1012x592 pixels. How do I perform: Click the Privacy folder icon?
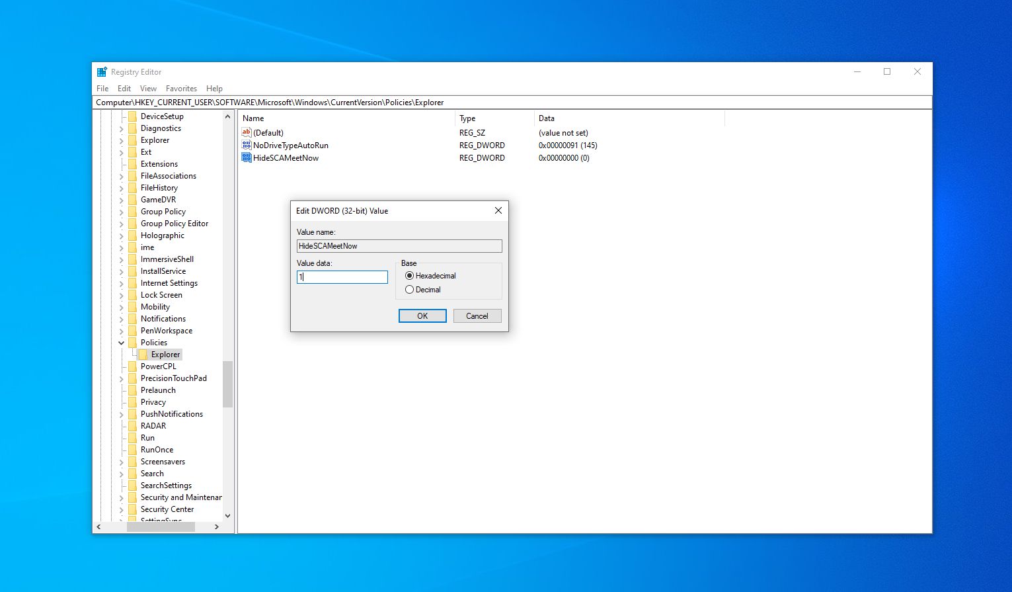click(x=132, y=402)
